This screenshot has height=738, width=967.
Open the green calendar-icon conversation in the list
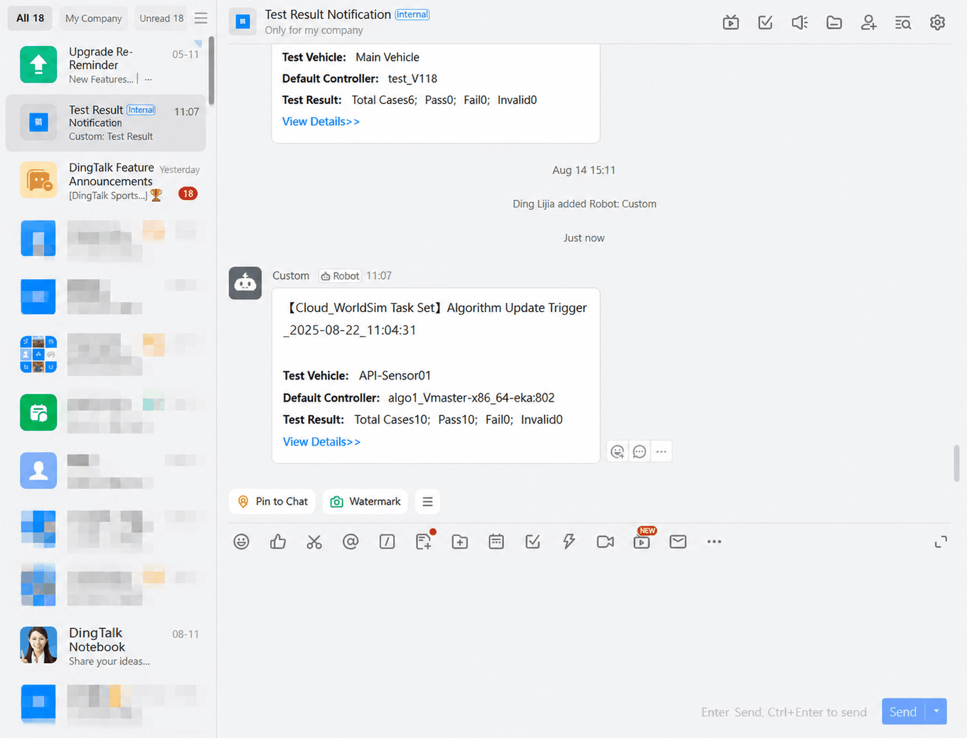(x=106, y=413)
